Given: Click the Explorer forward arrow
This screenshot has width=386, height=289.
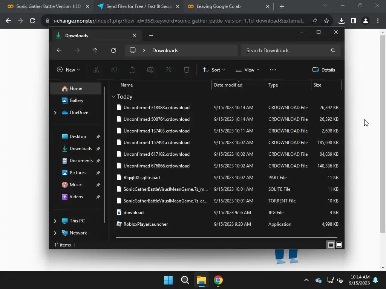Looking at the screenshot, I should (77, 50).
